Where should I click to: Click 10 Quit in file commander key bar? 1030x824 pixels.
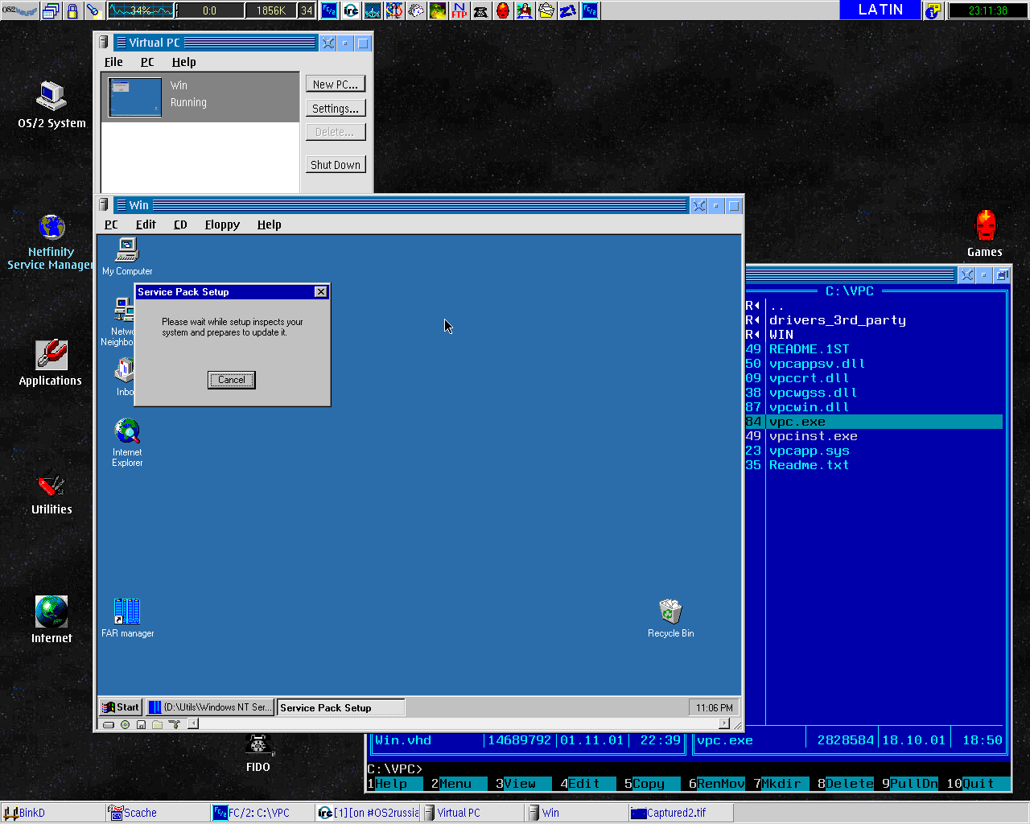[x=978, y=784]
